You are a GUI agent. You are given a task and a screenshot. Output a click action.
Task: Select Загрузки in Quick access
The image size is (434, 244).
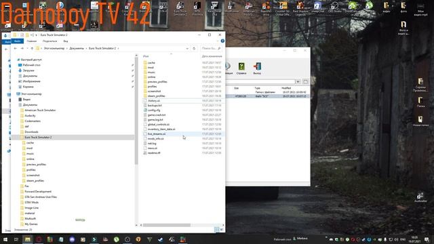point(28,70)
